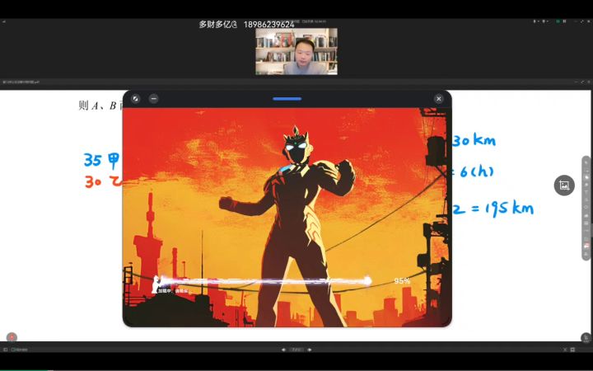The width and height of the screenshot is (593, 371).
Task: Pick the red color swatch in annotation toolbar
Action: point(586,246)
